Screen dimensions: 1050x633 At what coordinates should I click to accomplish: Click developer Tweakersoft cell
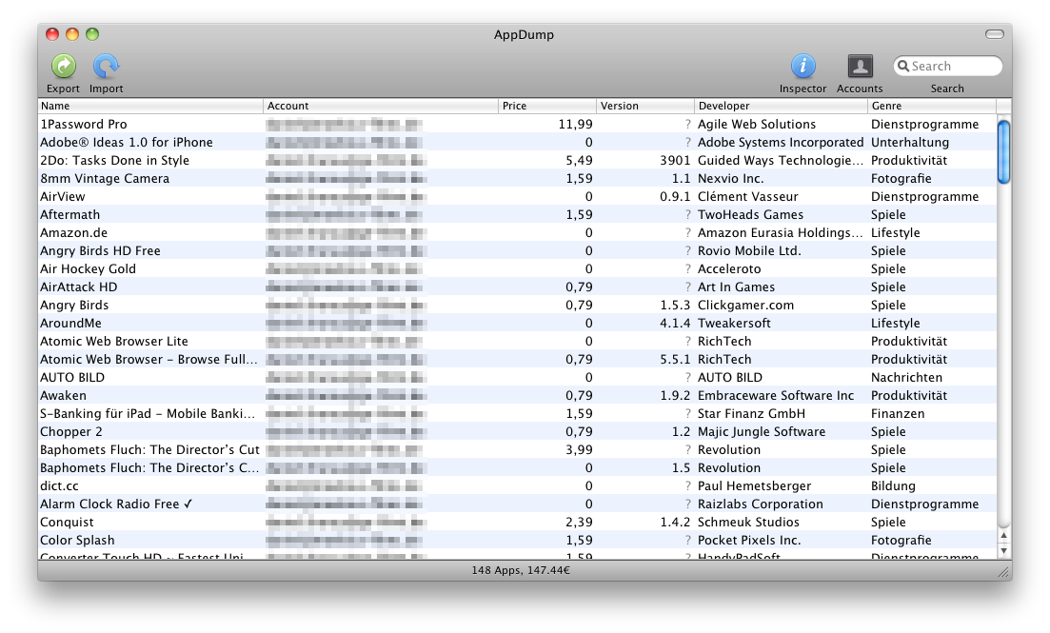tap(734, 323)
